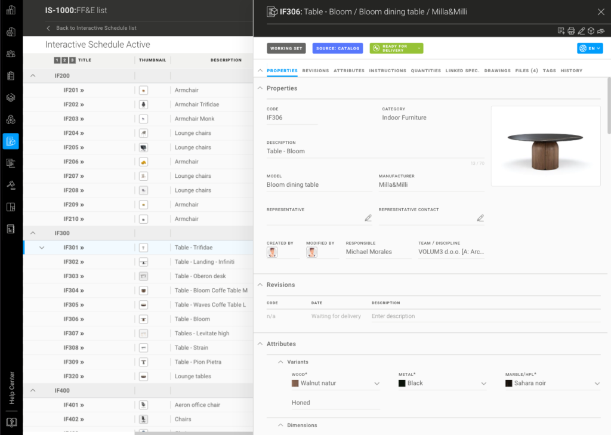The height and width of the screenshot is (435, 611).
Task: Collapse the IF200 group
Action: (33, 76)
